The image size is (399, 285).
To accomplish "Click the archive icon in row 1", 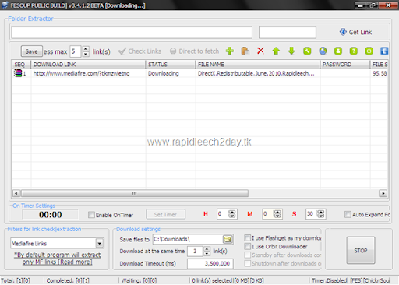I will pyautogui.click(x=18, y=73).
